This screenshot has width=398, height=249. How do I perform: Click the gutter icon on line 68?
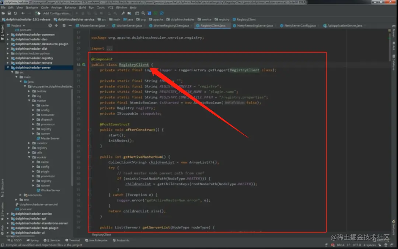coord(84,65)
